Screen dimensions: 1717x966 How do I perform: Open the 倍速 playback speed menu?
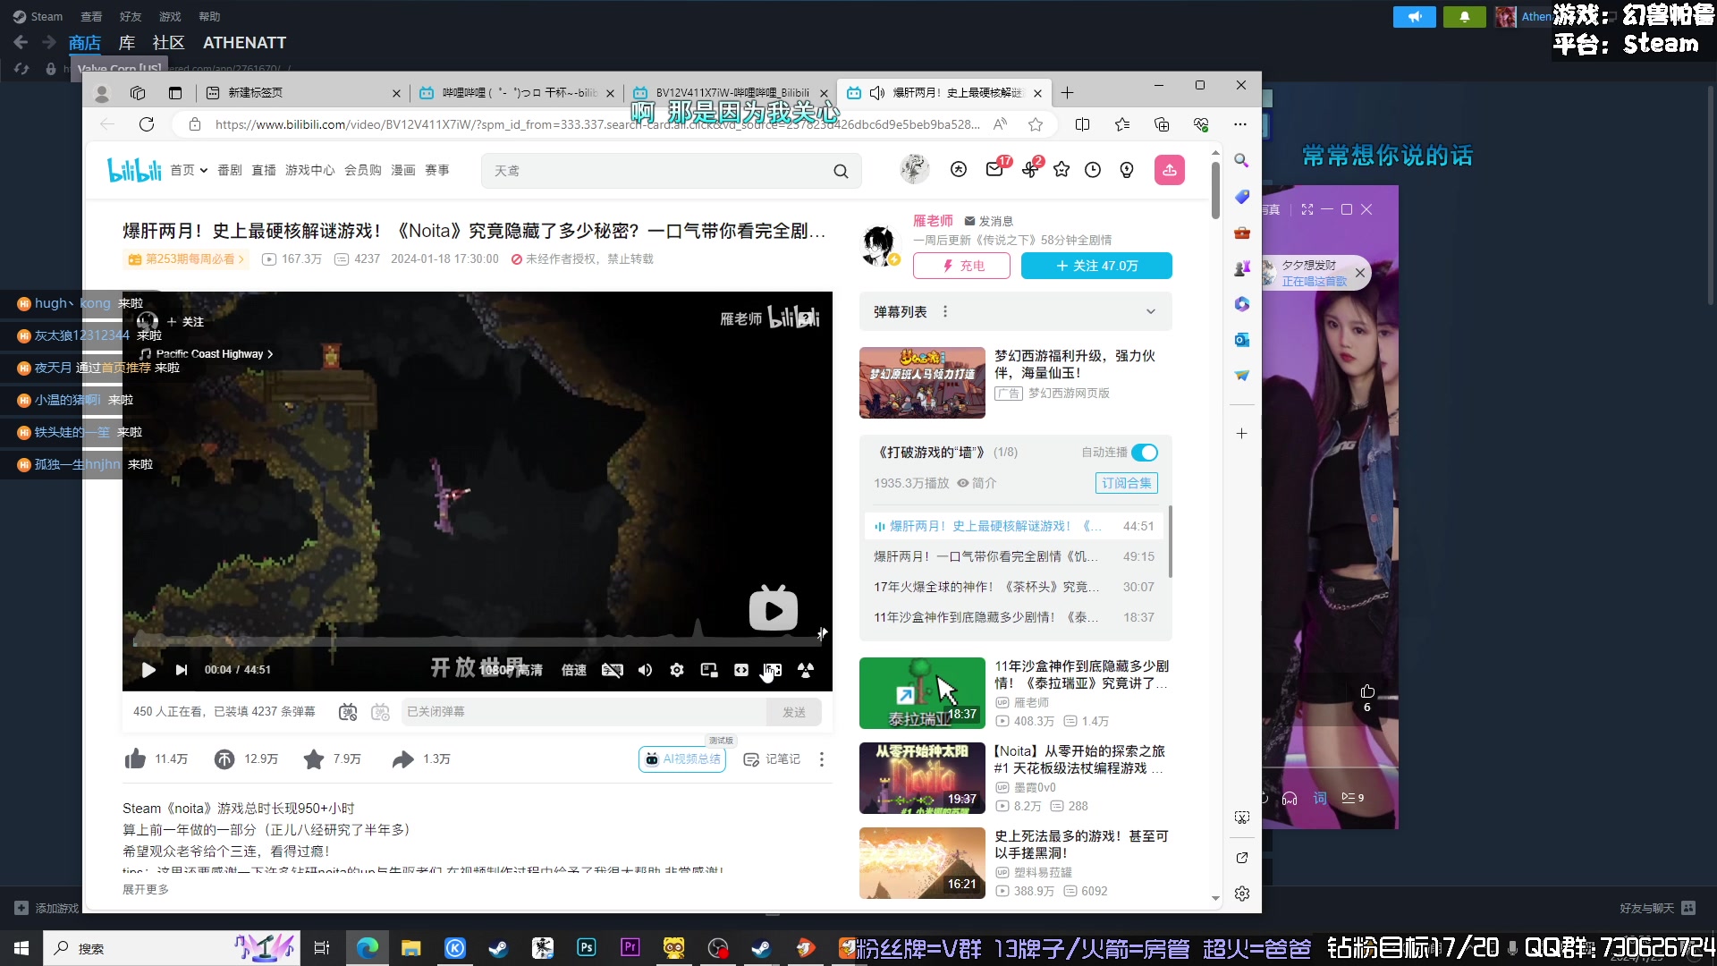click(x=573, y=670)
